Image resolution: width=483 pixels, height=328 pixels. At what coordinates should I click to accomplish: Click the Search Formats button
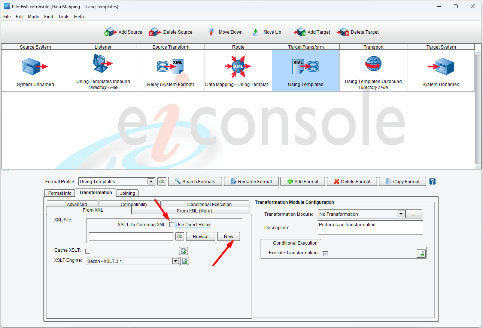pyautogui.click(x=195, y=181)
